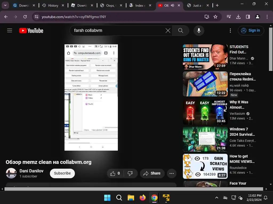Run search with magnifier icon

(180, 31)
